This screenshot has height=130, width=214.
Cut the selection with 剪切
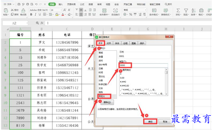tap(15, 10)
